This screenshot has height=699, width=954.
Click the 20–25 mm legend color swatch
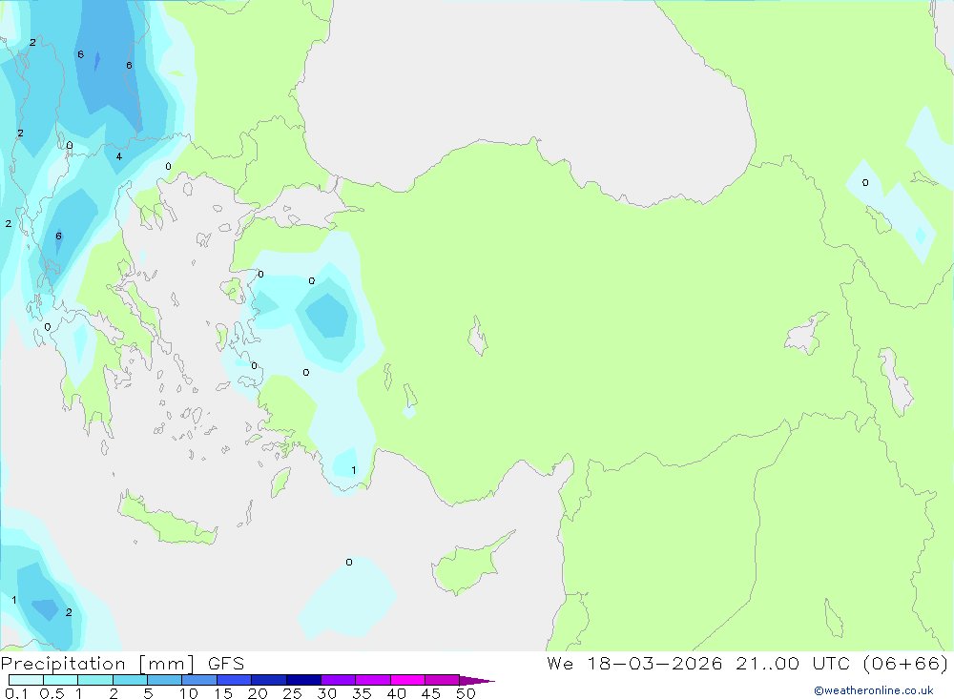coord(269,680)
